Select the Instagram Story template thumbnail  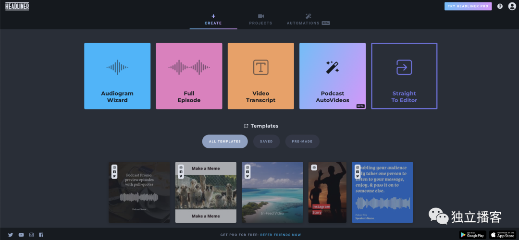click(327, 192)
